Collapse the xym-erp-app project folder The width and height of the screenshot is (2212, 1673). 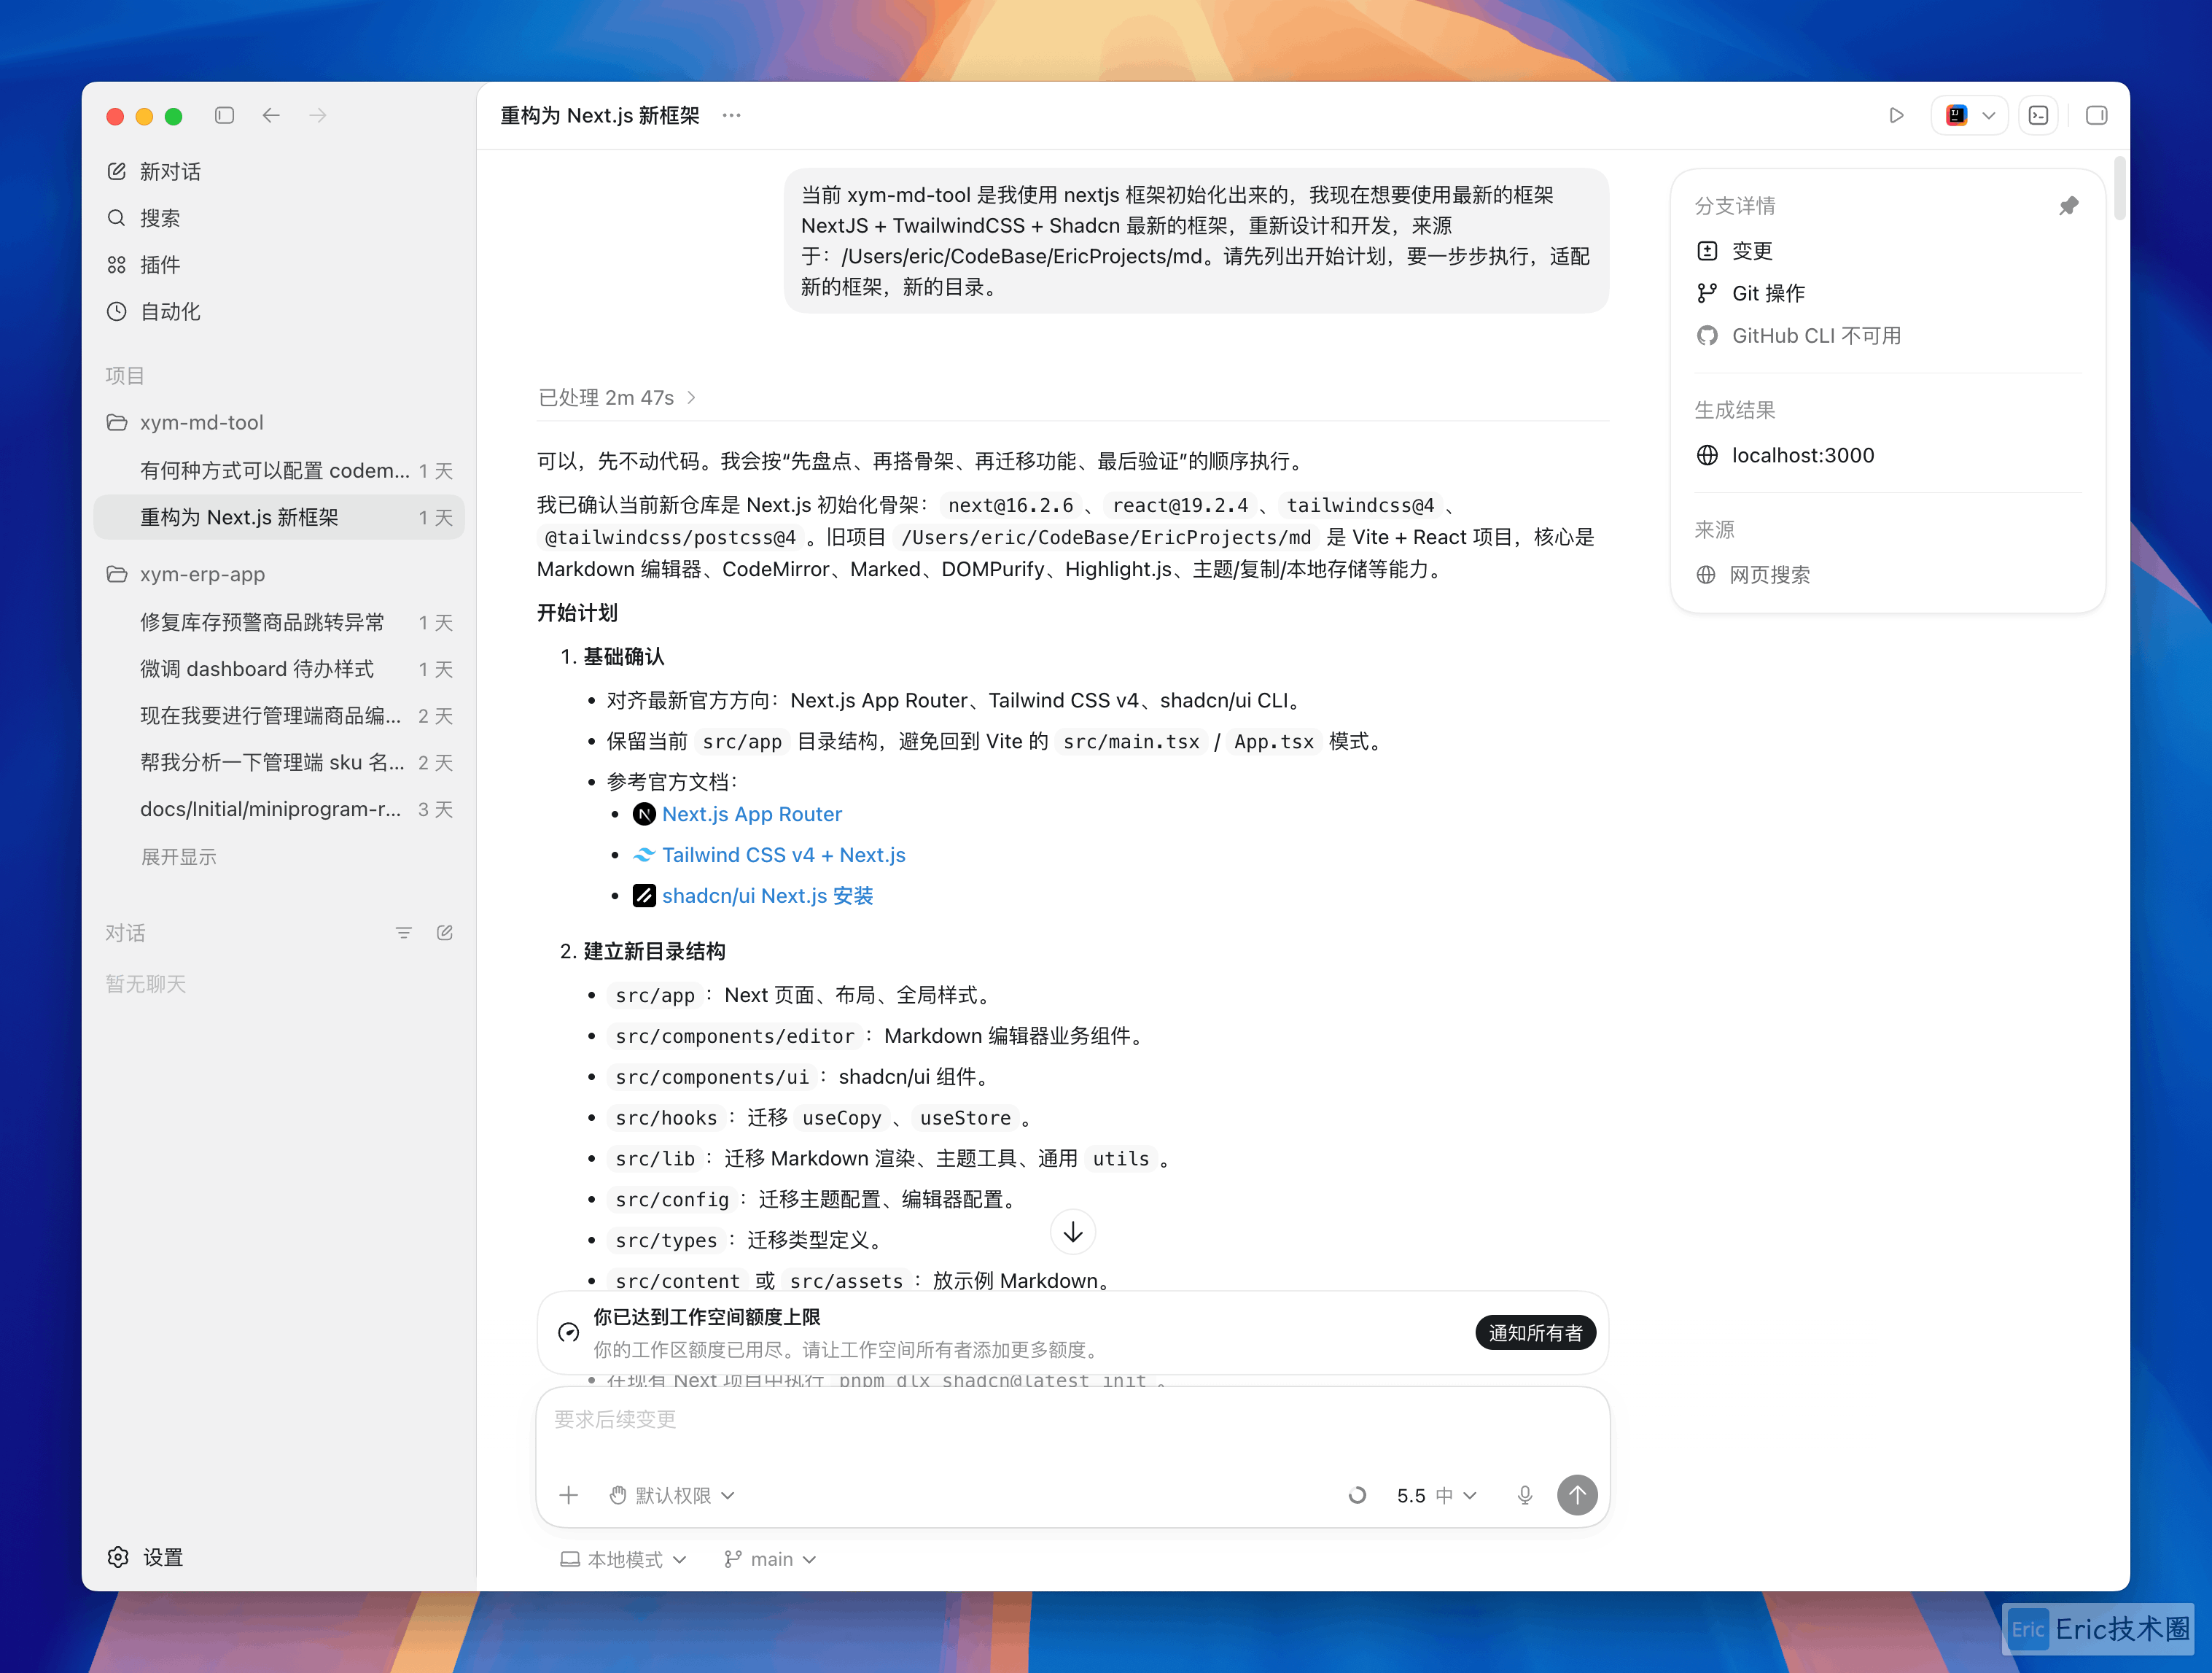click(278, 575)
